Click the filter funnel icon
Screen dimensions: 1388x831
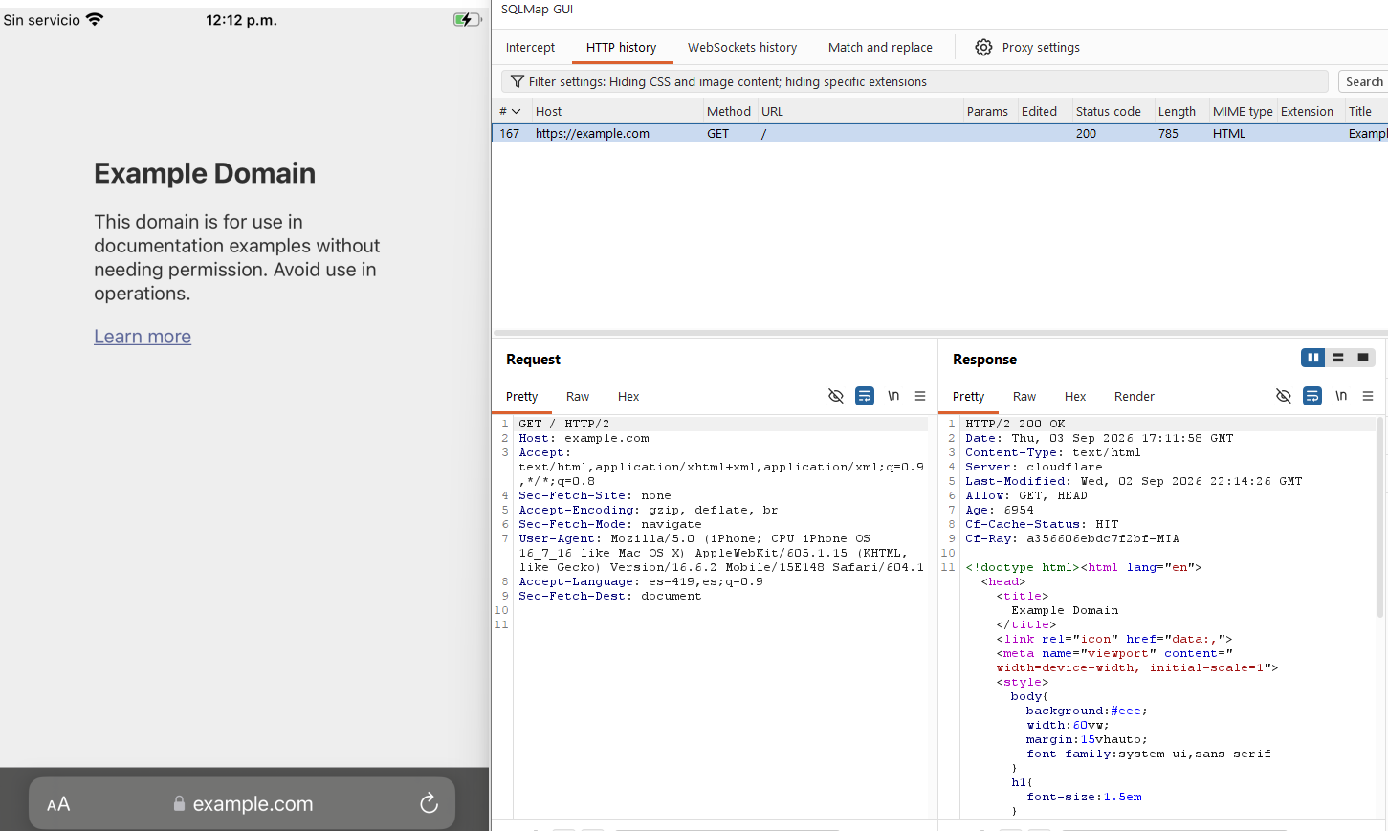tap(518, 81)
